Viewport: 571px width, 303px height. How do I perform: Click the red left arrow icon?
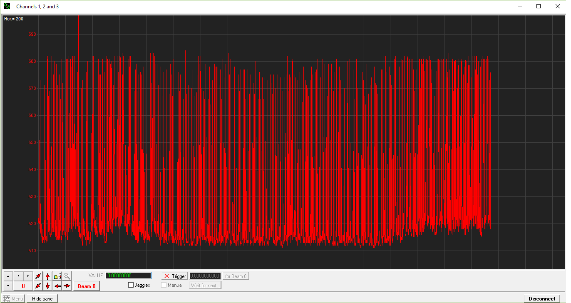[57, 286]
